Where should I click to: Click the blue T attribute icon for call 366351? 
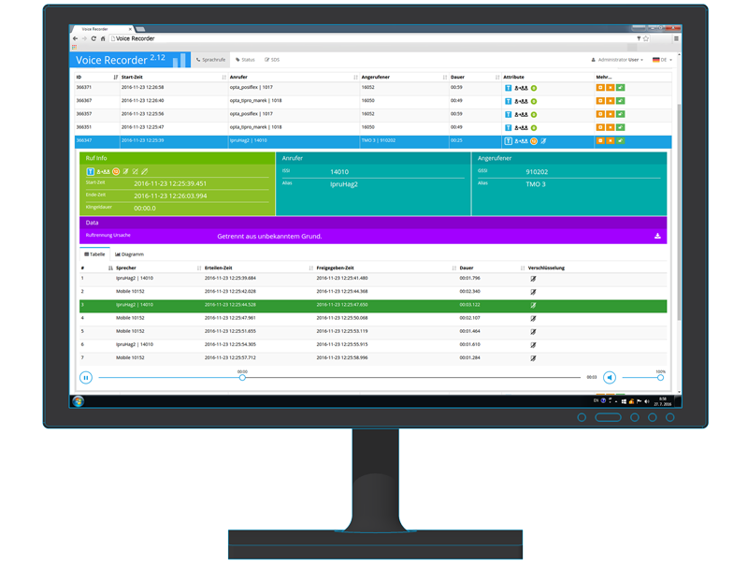tap(509, 127)
